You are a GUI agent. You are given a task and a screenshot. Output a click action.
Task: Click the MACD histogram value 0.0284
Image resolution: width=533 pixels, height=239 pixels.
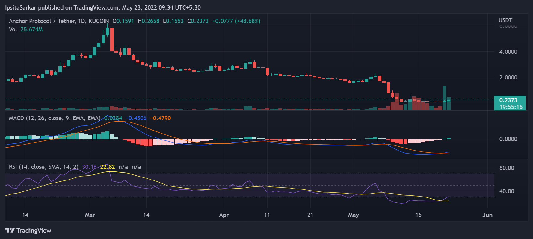coord(113,118)
